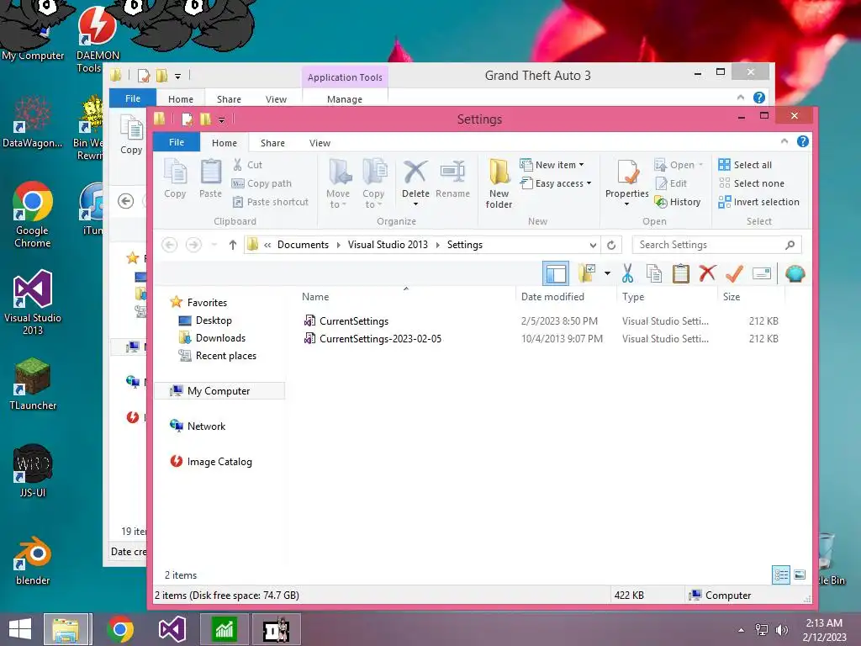
Task: Go up one folder level
Action: point(233,245)
